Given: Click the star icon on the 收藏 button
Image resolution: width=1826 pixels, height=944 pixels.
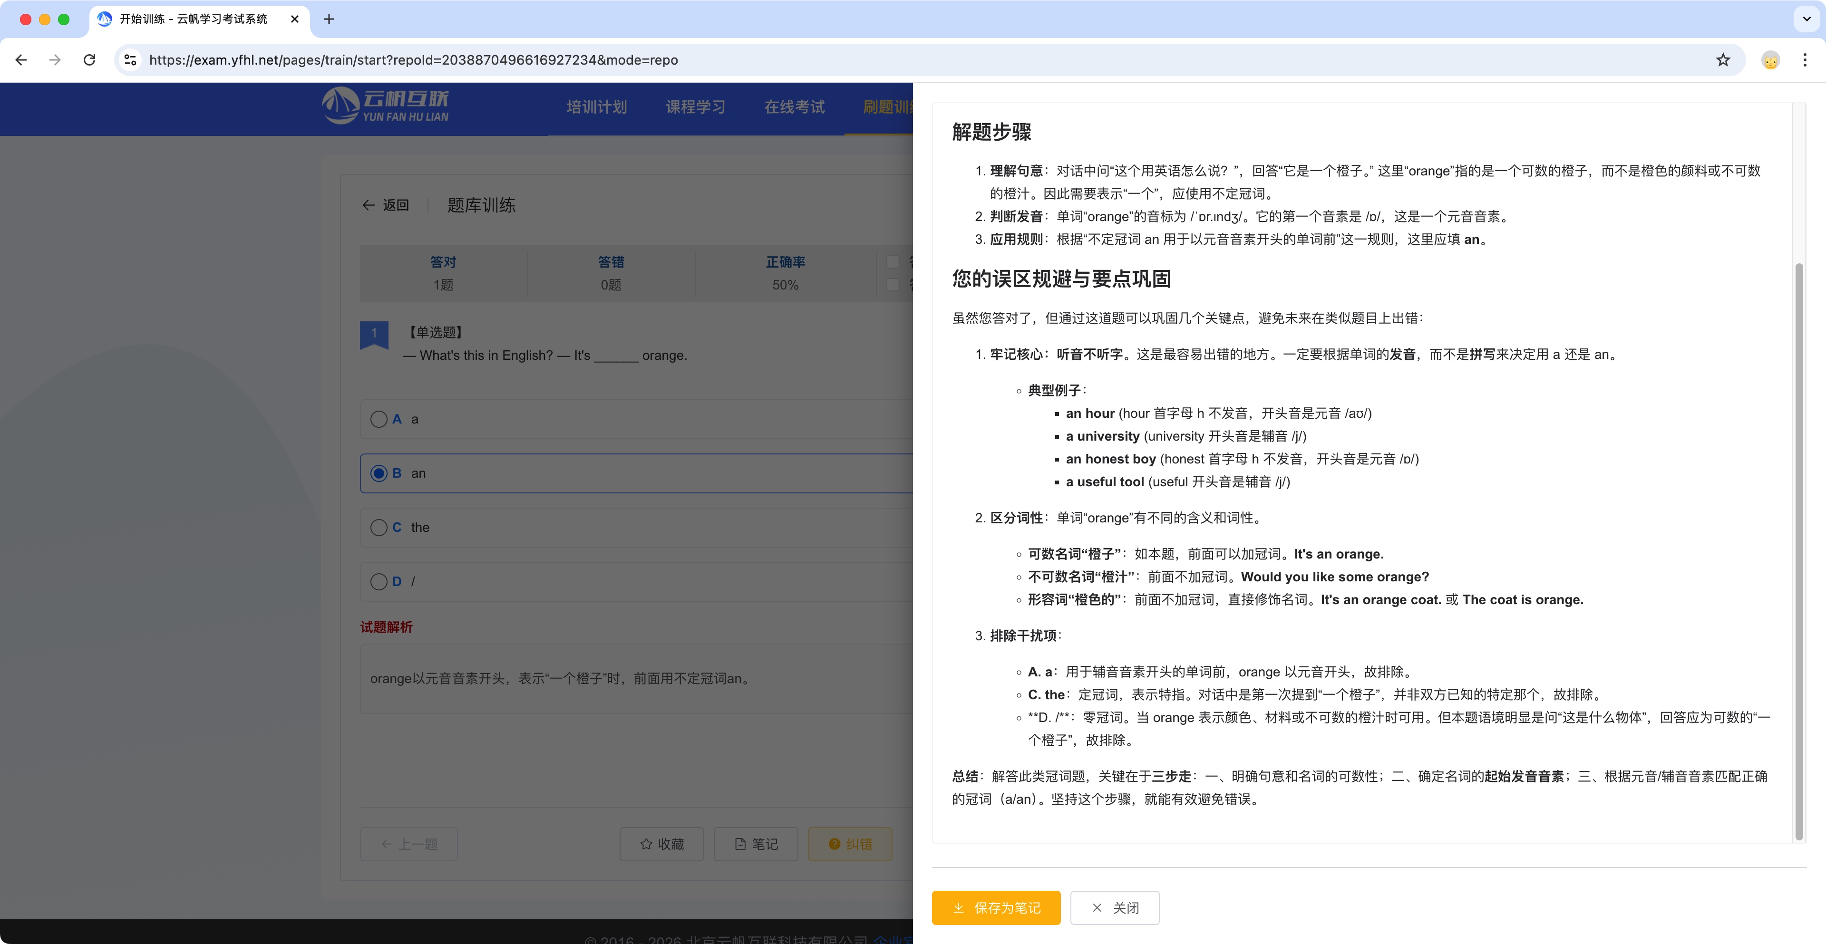Looking at the screenshot, I should click(x=646, y=843).
